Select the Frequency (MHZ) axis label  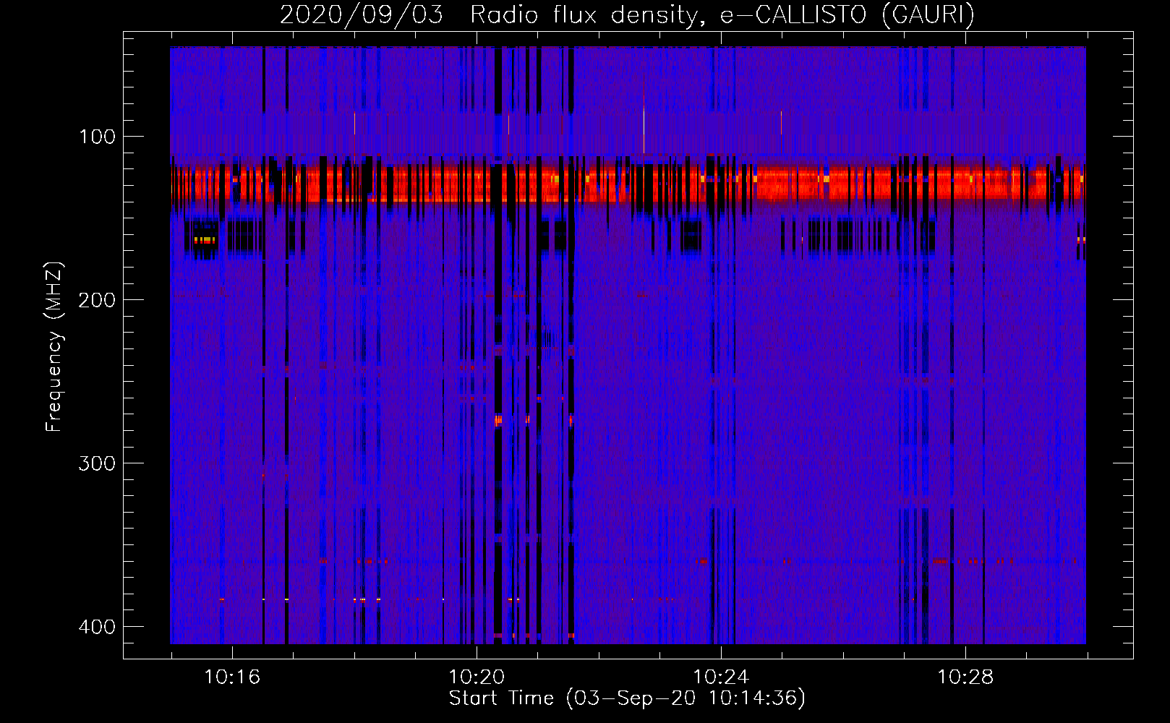click(54, 347)
